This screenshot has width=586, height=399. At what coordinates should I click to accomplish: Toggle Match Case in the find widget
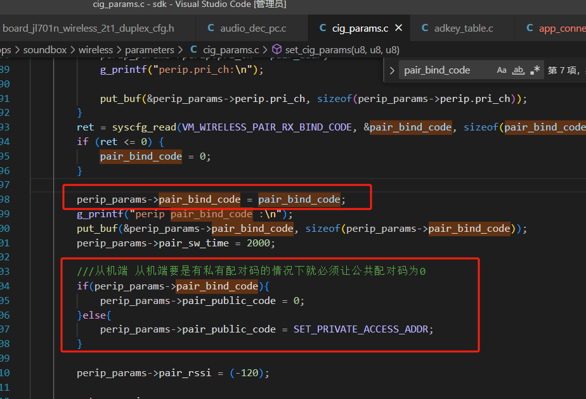point(502,70)
